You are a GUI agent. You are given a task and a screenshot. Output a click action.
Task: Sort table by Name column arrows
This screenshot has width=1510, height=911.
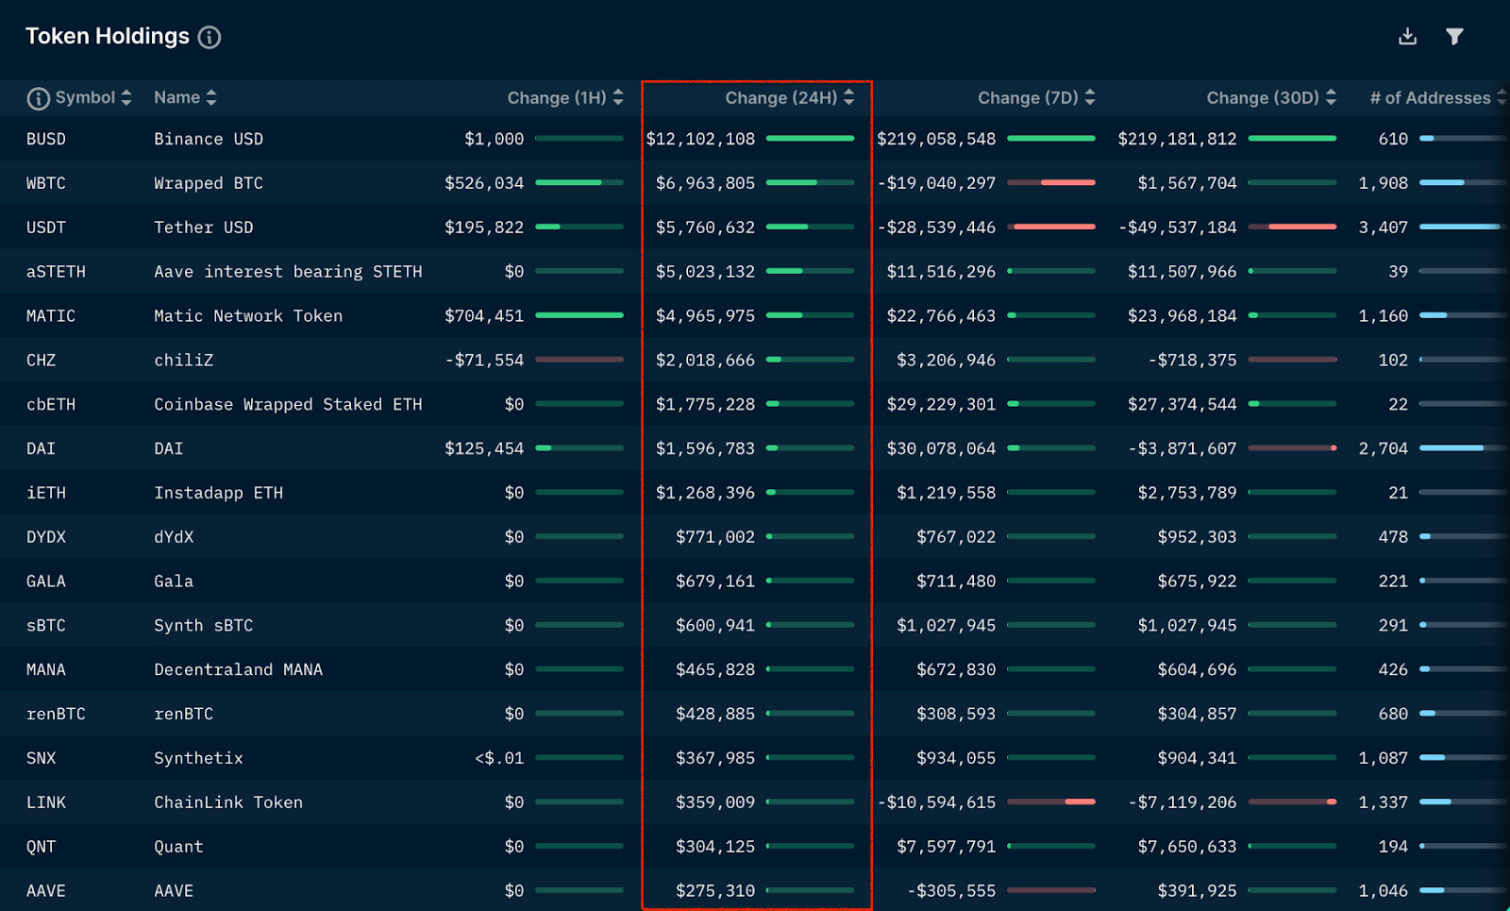tap(211, 97)
